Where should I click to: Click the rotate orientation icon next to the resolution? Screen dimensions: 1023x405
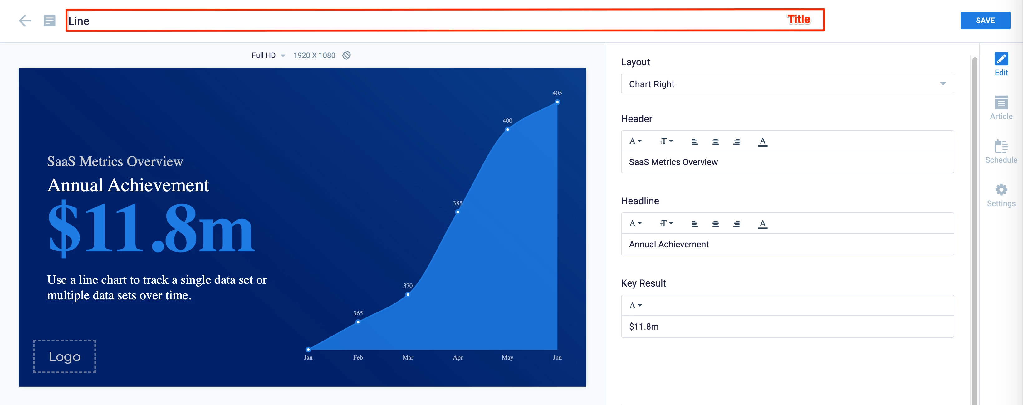tap(346, 55)
